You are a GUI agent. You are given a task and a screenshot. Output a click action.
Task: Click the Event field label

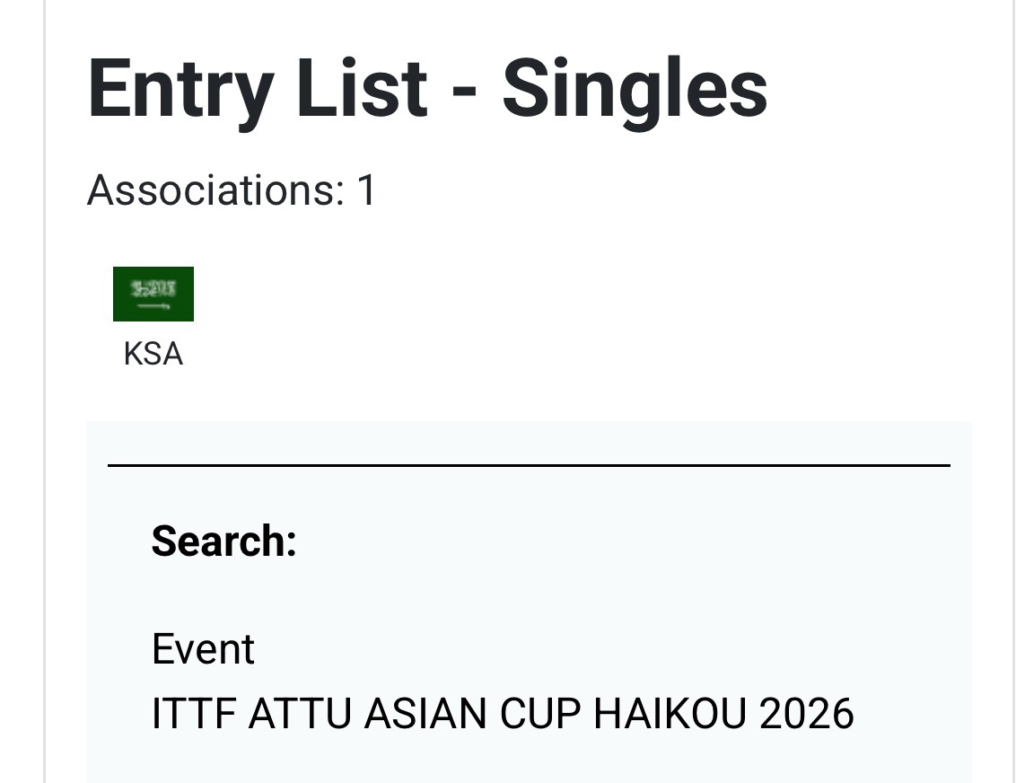click(203, 648)
